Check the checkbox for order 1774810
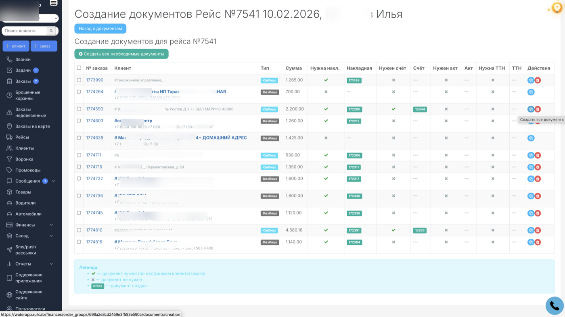The height and width of the screenshot is (317, 565). click(79, 230)
